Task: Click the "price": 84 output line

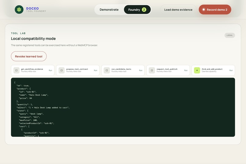Action: (25, 98)
